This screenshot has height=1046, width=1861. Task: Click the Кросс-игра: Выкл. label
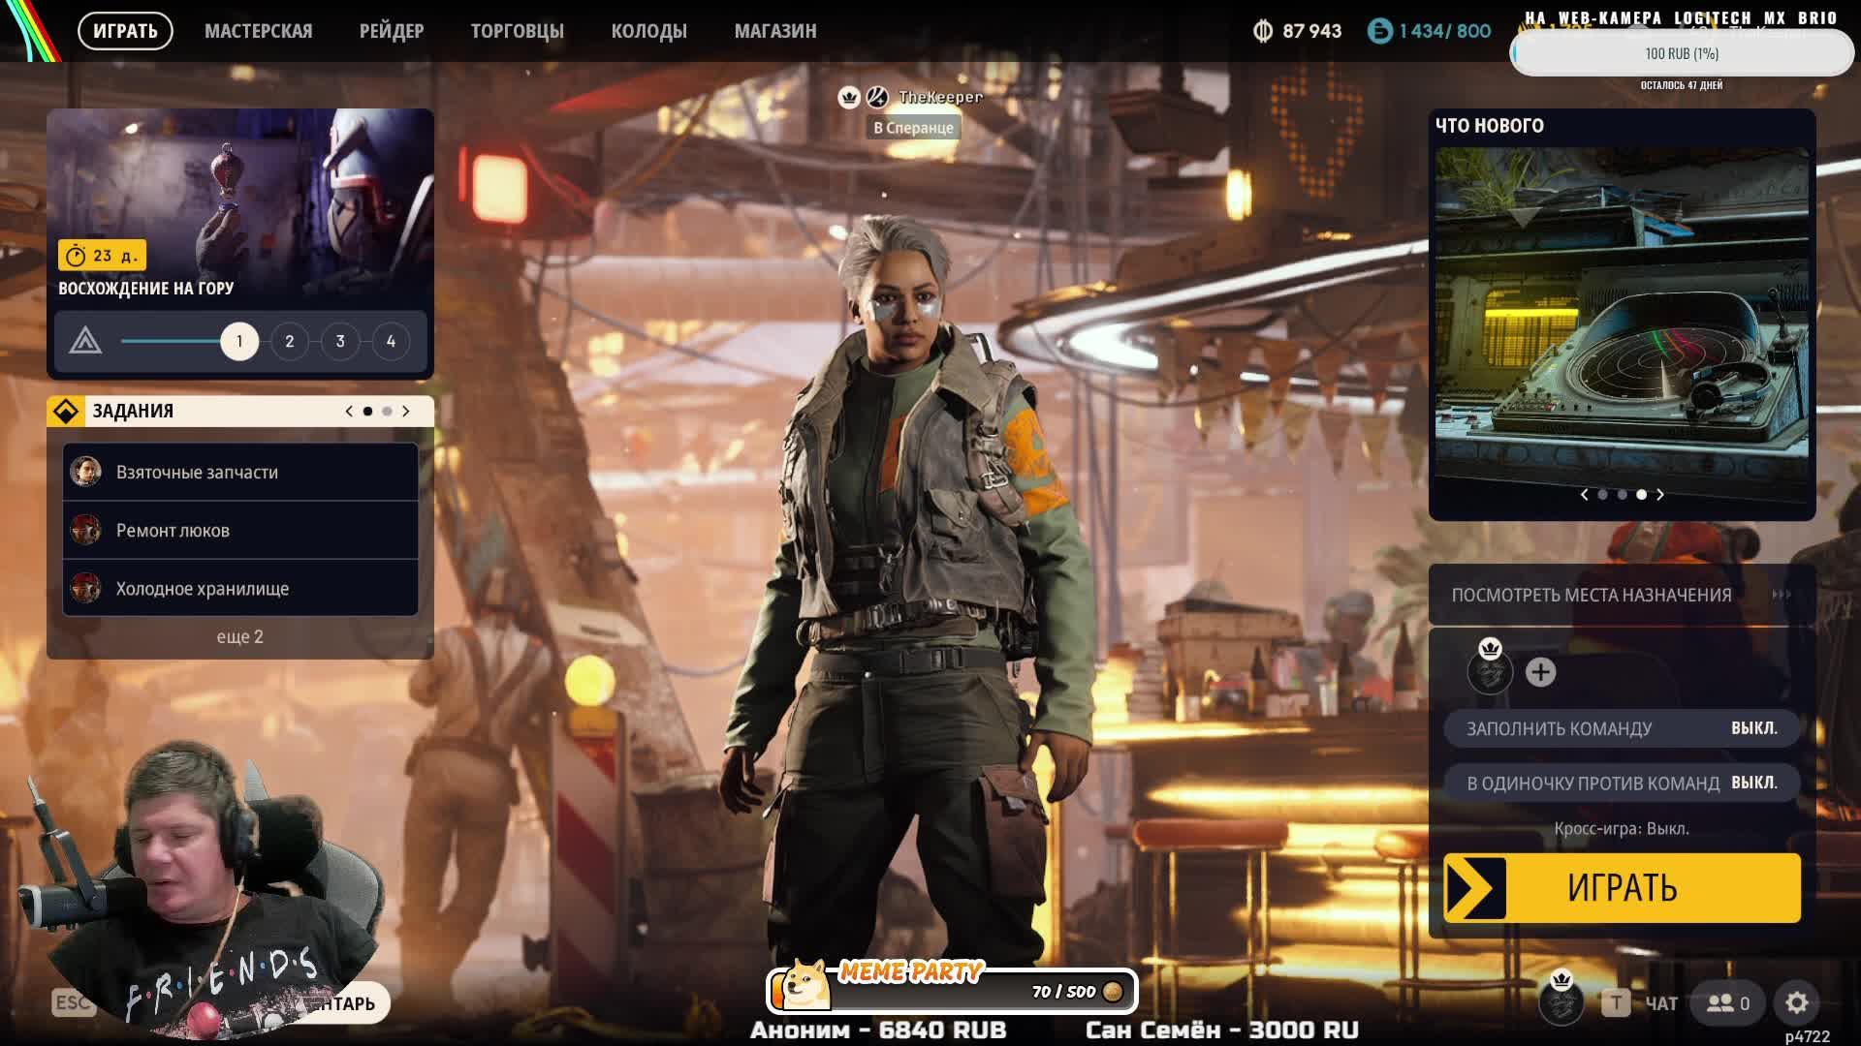(1622, 829)
